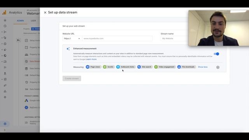
Task: Click the Google Analytics logo
Action: tap(4, 12)
